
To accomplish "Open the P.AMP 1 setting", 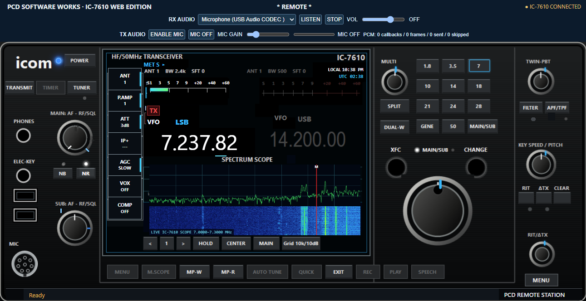I will tap(125, 101).
